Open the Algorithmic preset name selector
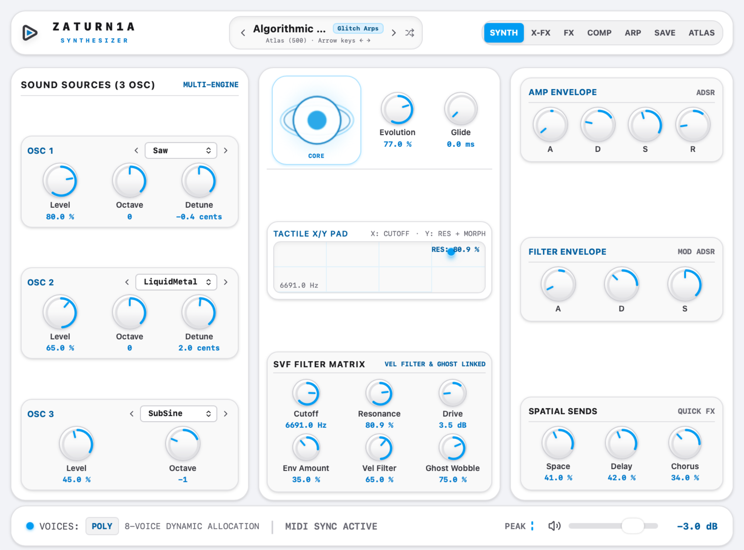The height and width of the screenshot is (550, 744). point(289,29)
